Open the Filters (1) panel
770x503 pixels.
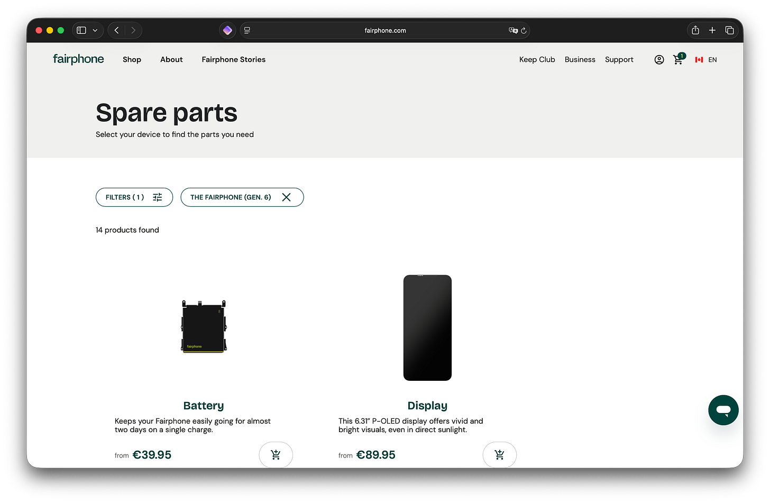click(134, 197)
